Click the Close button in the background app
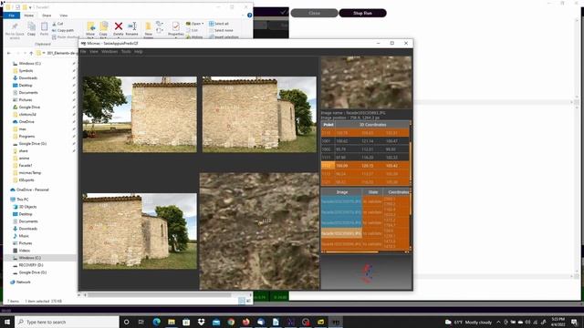Screen dimensions: 584x328 tap(314, 13)
